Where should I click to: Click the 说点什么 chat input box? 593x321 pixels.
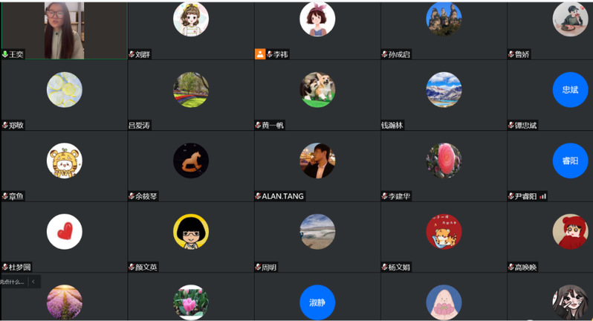(13, 282)
